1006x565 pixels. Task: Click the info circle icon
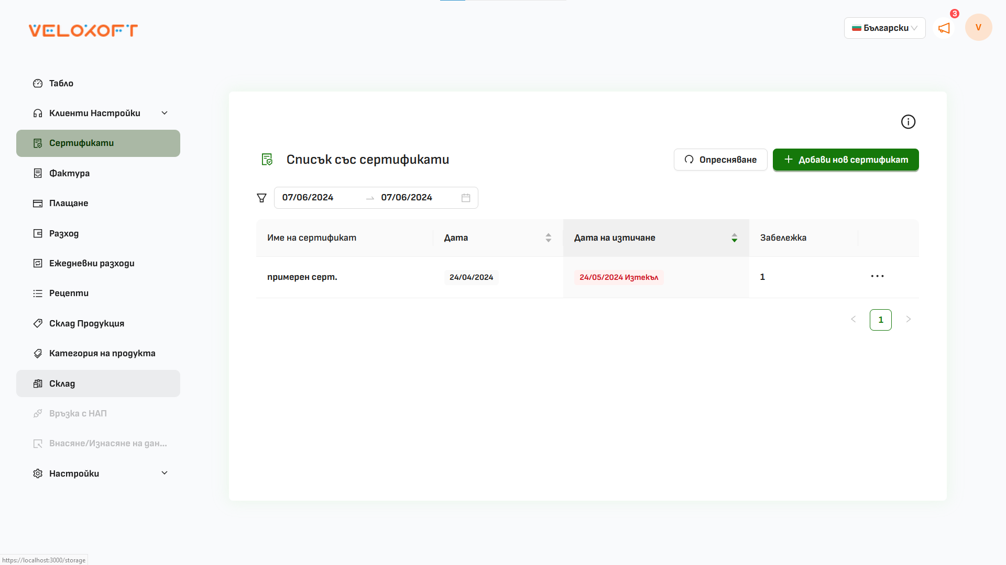[908, 122]
